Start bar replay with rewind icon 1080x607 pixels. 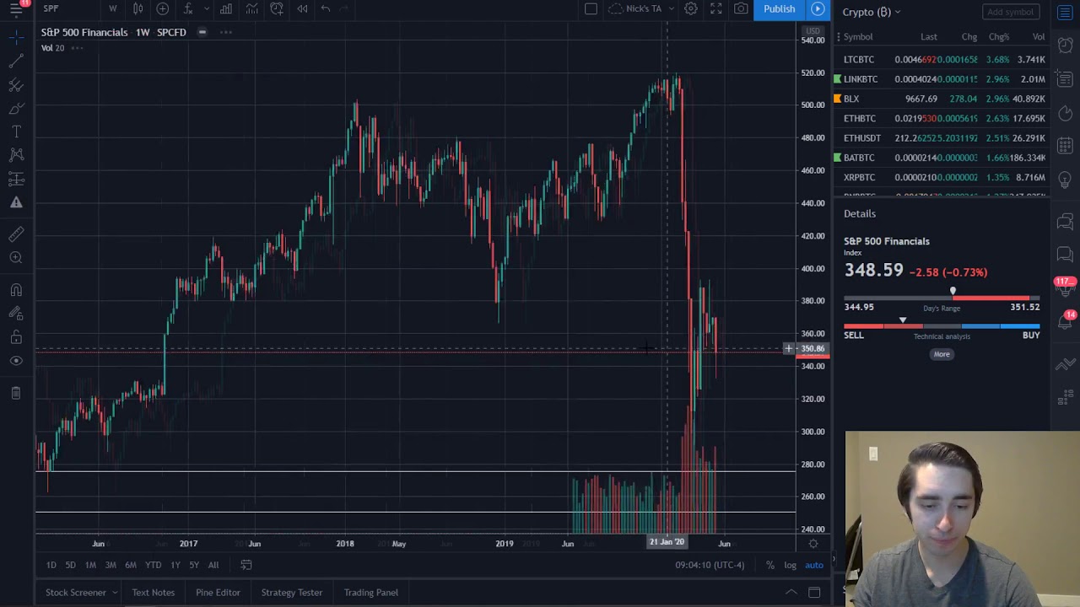[x=302, y=8]
